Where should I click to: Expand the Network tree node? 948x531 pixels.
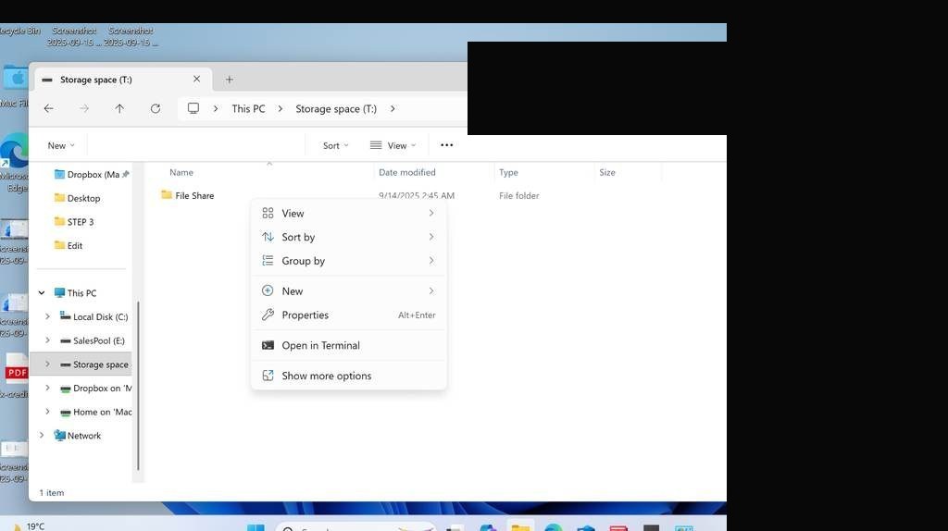(42, 436)
